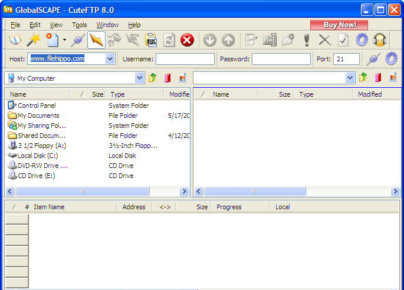The height and width of the screenshot is (290, 404).
Task: Click the queue Progress column header
Action: tap(241, 207)
